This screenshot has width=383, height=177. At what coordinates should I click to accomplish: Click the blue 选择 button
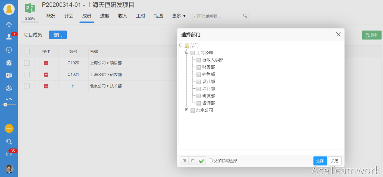(x=320, y=161)
